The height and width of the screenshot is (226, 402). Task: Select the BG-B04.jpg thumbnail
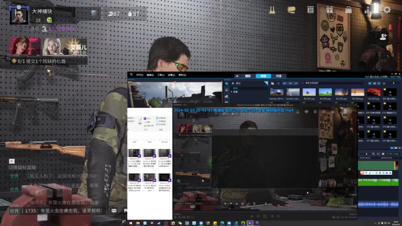point(358,92)
